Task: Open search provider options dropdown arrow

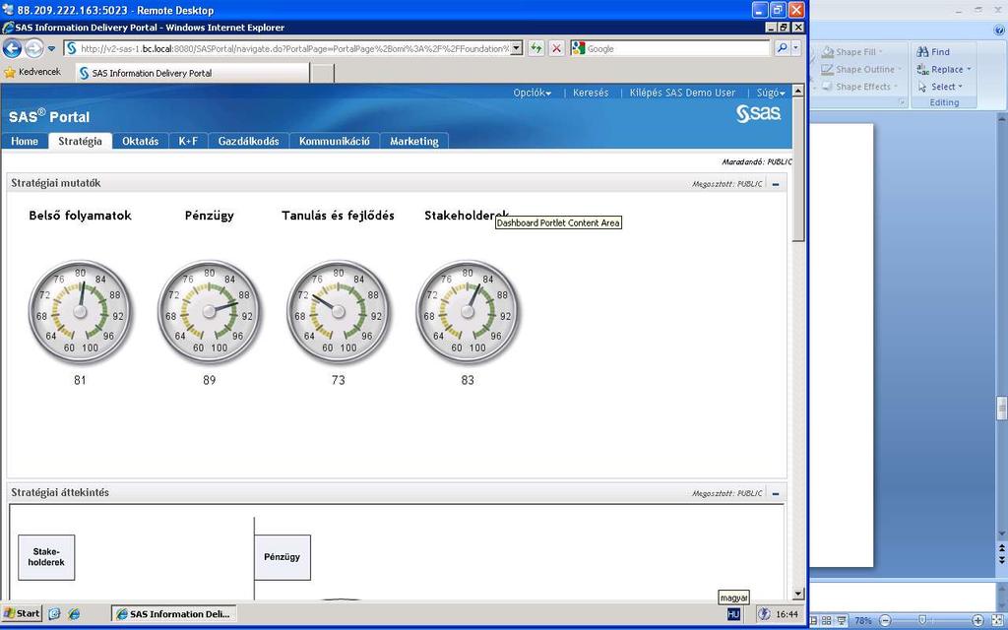Action: pyautogui.click(x=795, y=48)
